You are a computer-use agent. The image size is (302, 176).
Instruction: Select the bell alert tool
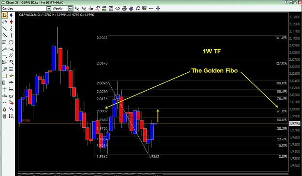(x=4, y=109)
